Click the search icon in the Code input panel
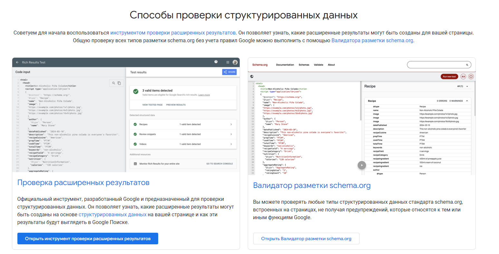Screen dimensions: 499x254 [x=113, y=83]
